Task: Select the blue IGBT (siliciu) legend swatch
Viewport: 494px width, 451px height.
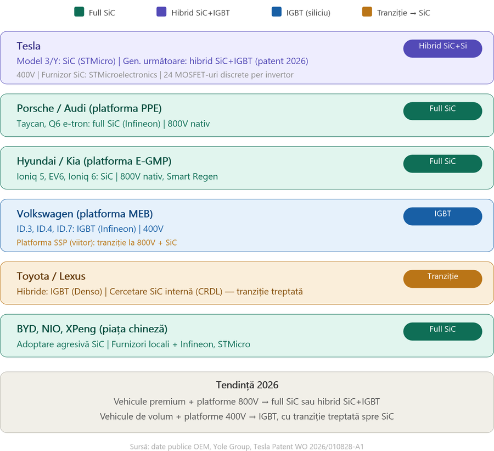Action: pyautogui.click(x=276, y=12)
